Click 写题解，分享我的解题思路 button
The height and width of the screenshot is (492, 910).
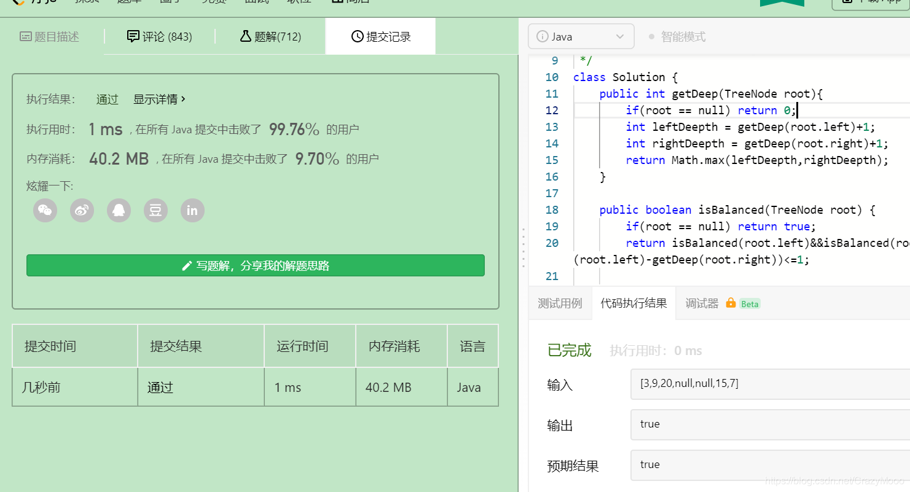click(254, 265)
